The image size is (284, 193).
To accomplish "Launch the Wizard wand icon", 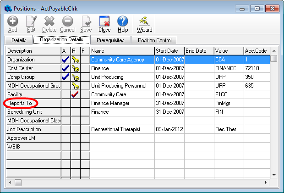I will pyautogui.click(x=145, y=22).
